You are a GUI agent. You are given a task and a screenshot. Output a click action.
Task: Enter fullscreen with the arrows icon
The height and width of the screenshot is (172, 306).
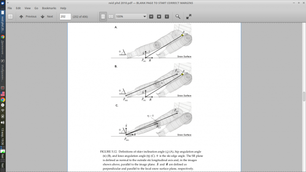(189, 17)
